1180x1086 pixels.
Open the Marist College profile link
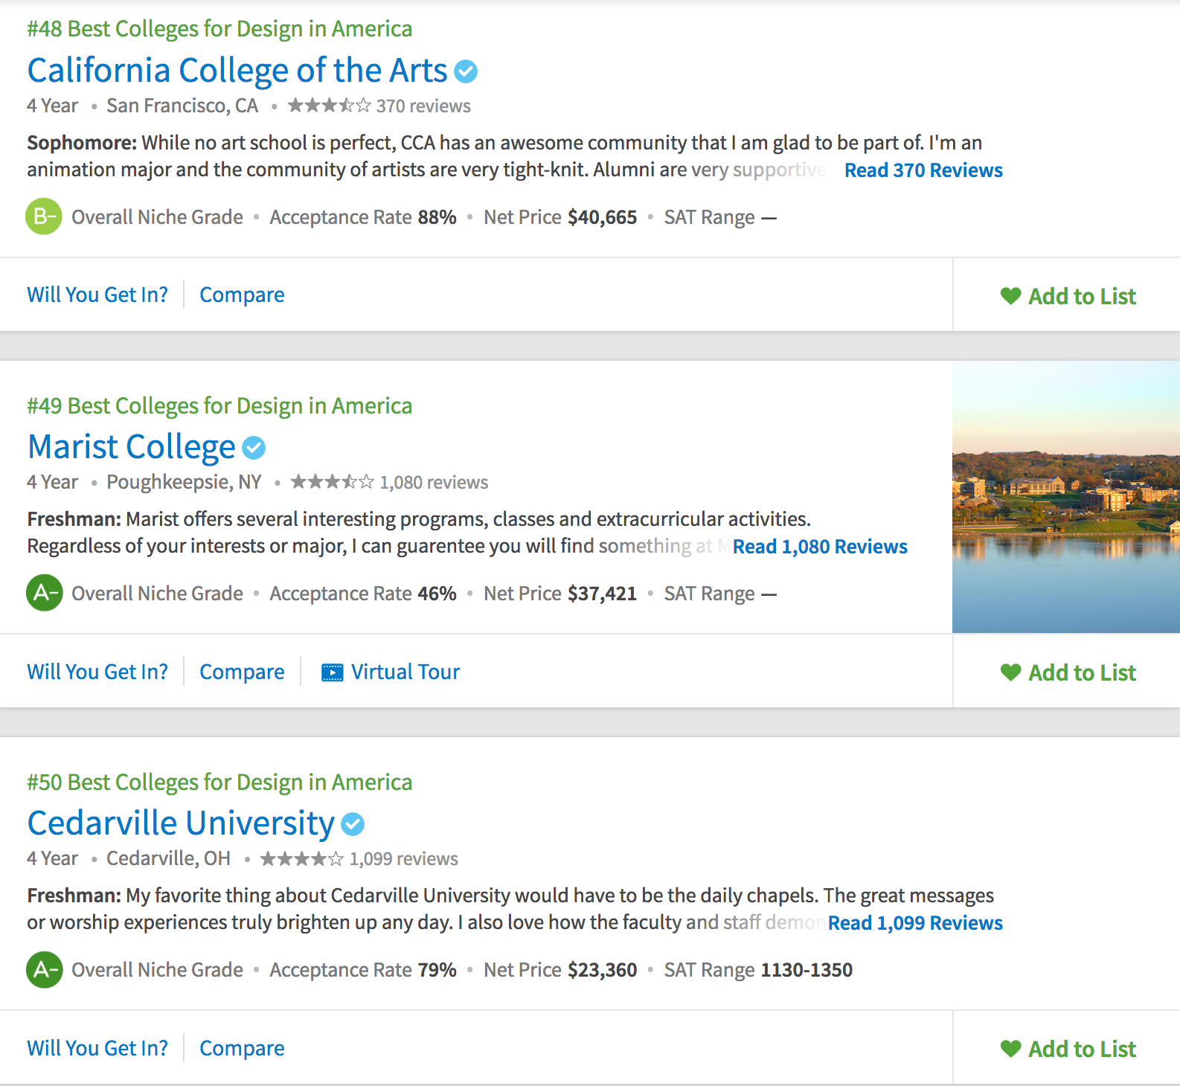(132, 447)
